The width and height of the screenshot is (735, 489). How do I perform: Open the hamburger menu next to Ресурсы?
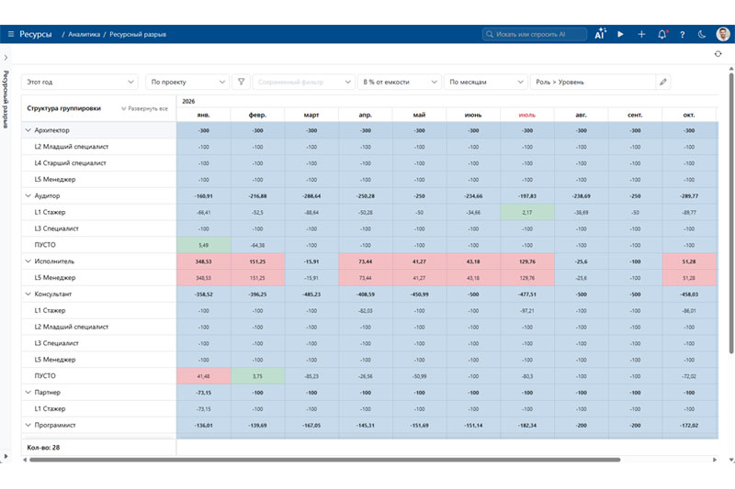11,34
